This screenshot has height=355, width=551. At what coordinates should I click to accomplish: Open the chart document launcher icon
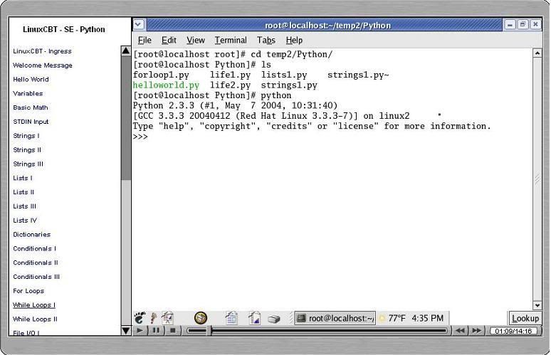coord(254,318)
